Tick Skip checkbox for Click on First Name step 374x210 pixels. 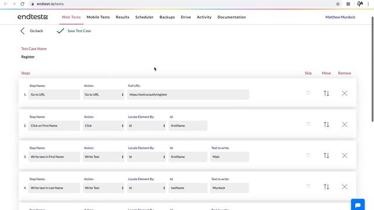pos(308,124)
